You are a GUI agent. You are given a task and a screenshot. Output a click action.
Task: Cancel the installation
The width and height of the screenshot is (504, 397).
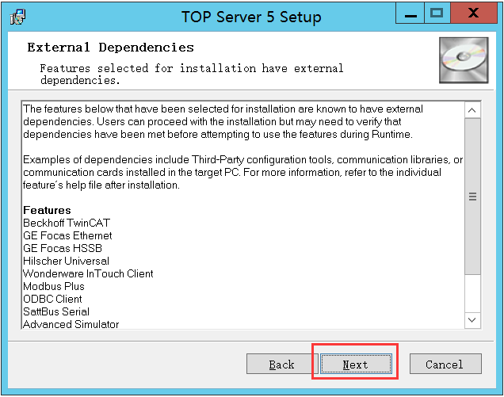(x=445, y=365)
